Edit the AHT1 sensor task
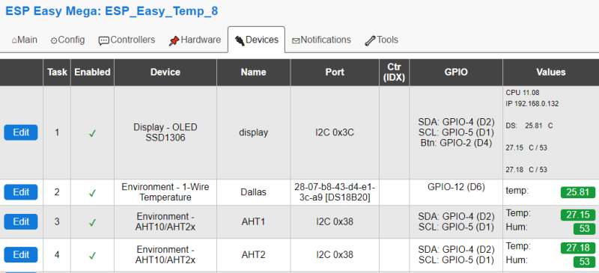Screen dimensions: 599x273 click(21, 222)
